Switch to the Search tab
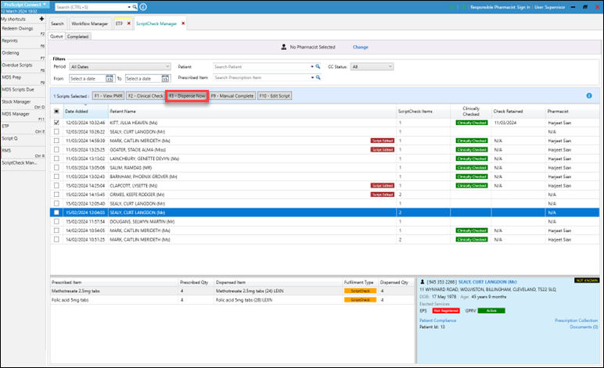This screenshot has width=604, height=368. click(57, 23)
